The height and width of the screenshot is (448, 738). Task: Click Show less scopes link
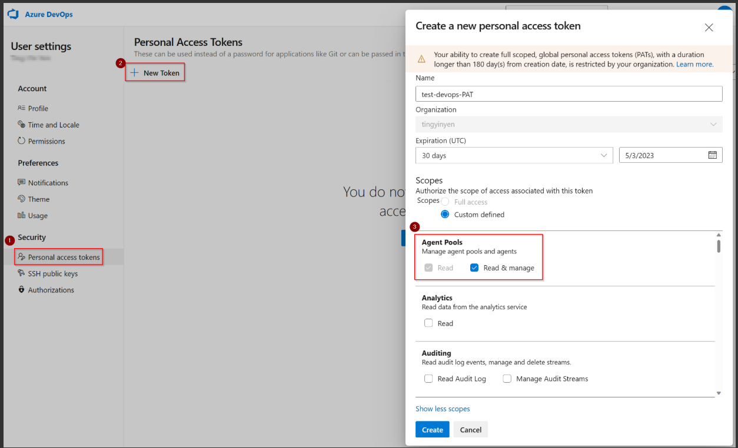443,409
